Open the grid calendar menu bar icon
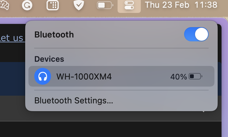This screenshot has width=228, height=137. [x=53, y=5]
